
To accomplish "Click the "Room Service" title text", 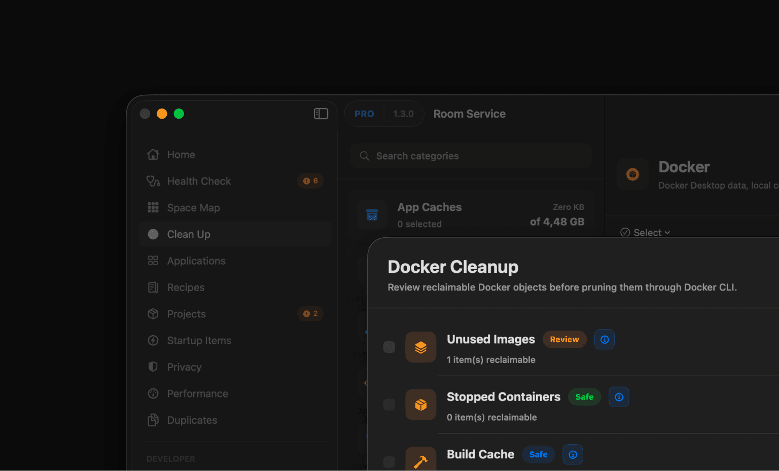I will tap(470, 114).
